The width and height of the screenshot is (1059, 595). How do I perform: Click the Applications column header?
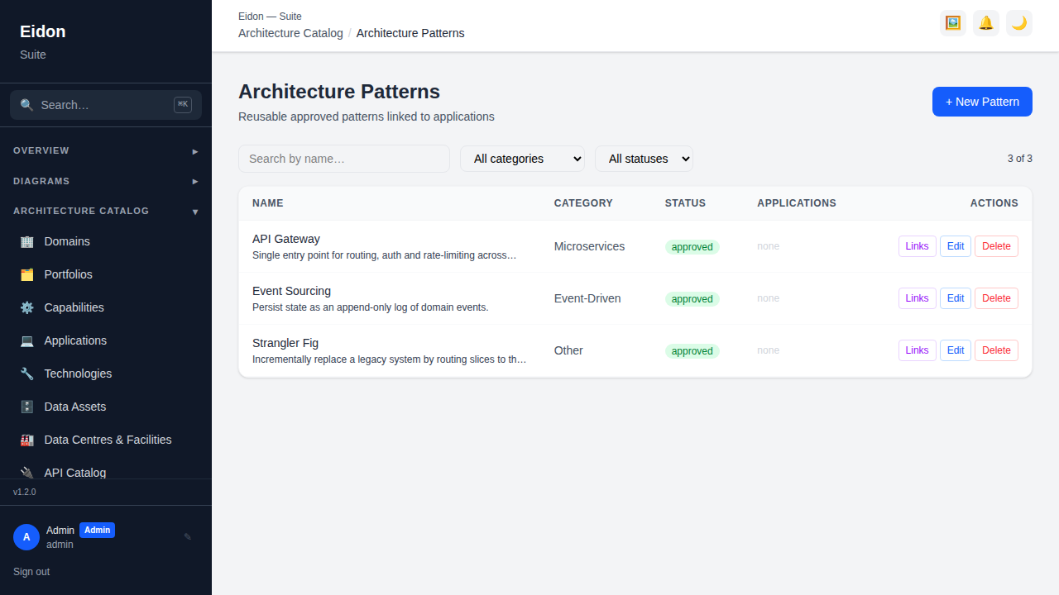797,203
